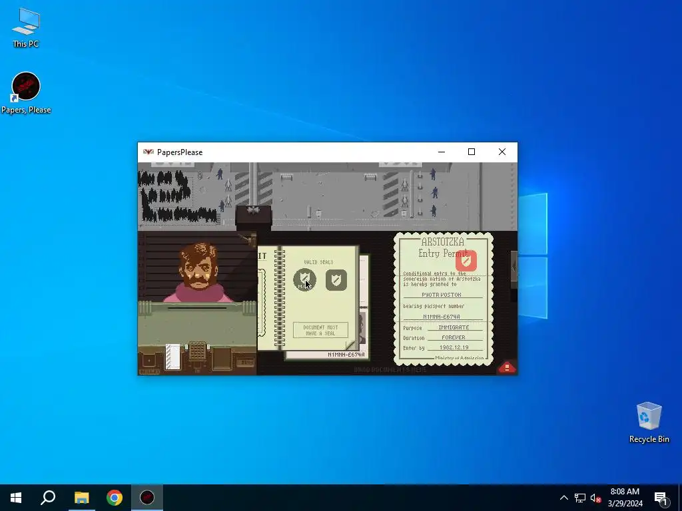Click PapersPlease window title icon

(149, 152)
